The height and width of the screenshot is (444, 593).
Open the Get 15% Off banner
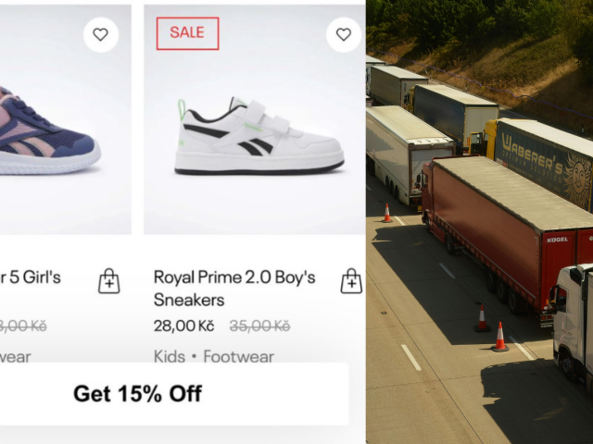[x=138, y=394]
